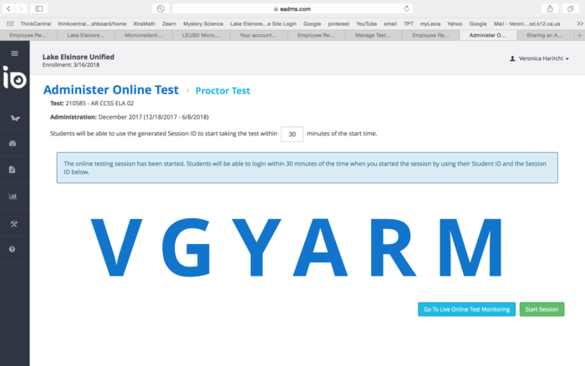Open the help question mark icon
Screen dimensions: 585x366
[13, 250]
